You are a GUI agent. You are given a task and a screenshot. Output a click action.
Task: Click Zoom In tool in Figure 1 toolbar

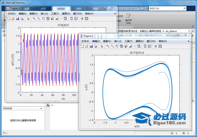tap(34, 19)
